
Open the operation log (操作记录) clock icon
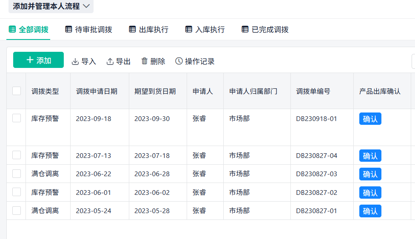point(179,61)
